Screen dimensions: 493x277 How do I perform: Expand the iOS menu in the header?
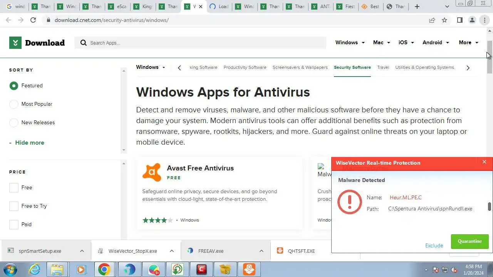click(x=406, y=43)
